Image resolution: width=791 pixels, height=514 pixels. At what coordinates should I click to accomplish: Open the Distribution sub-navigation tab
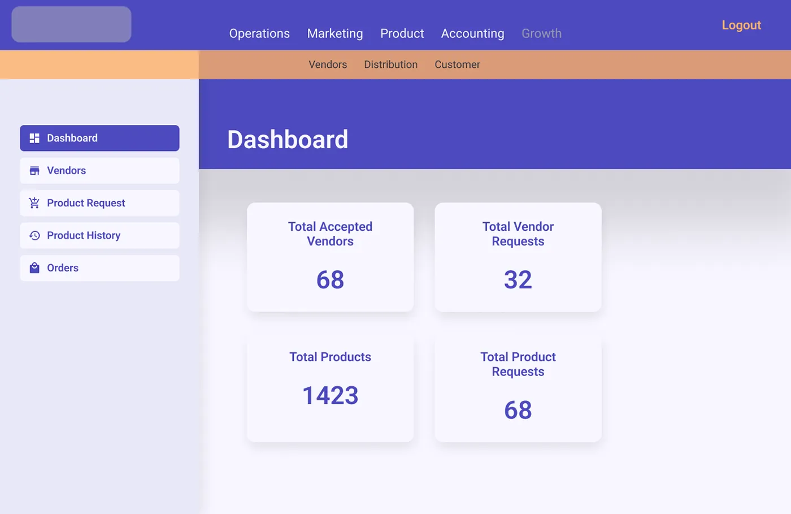click(x=391, y=64)
